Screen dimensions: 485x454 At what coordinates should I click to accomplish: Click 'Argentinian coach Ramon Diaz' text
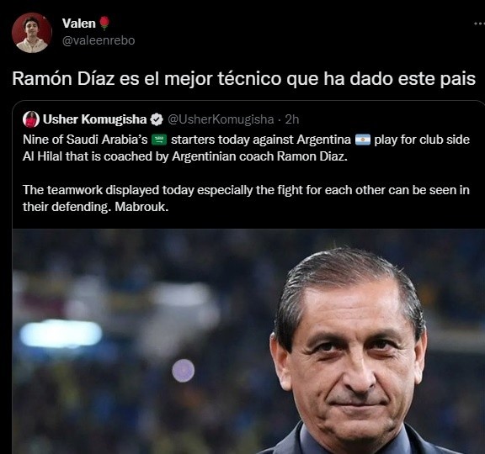click(260, 156)
